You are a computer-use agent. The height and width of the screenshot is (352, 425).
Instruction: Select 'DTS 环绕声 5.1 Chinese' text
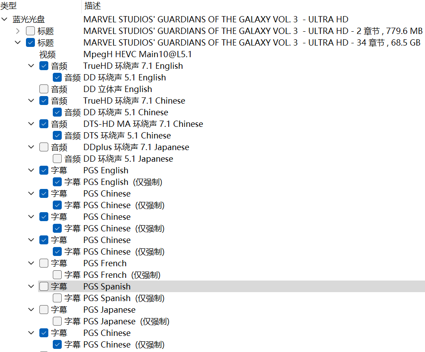point(127,135)
